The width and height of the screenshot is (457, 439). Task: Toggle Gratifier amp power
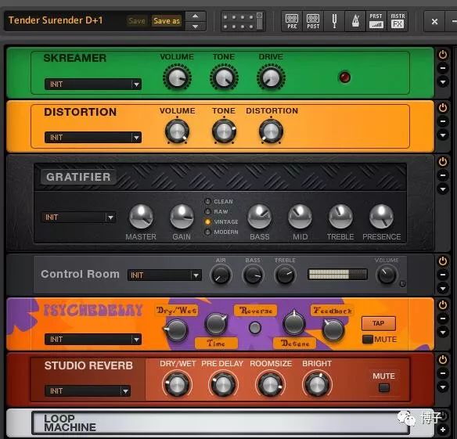tap(443, 161)
